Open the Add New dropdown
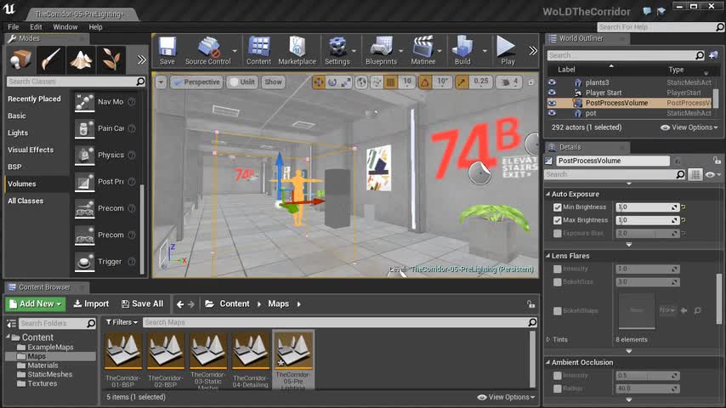Image resolution: width=726 pixels, height=408 pixels. [x=36, y=303]
